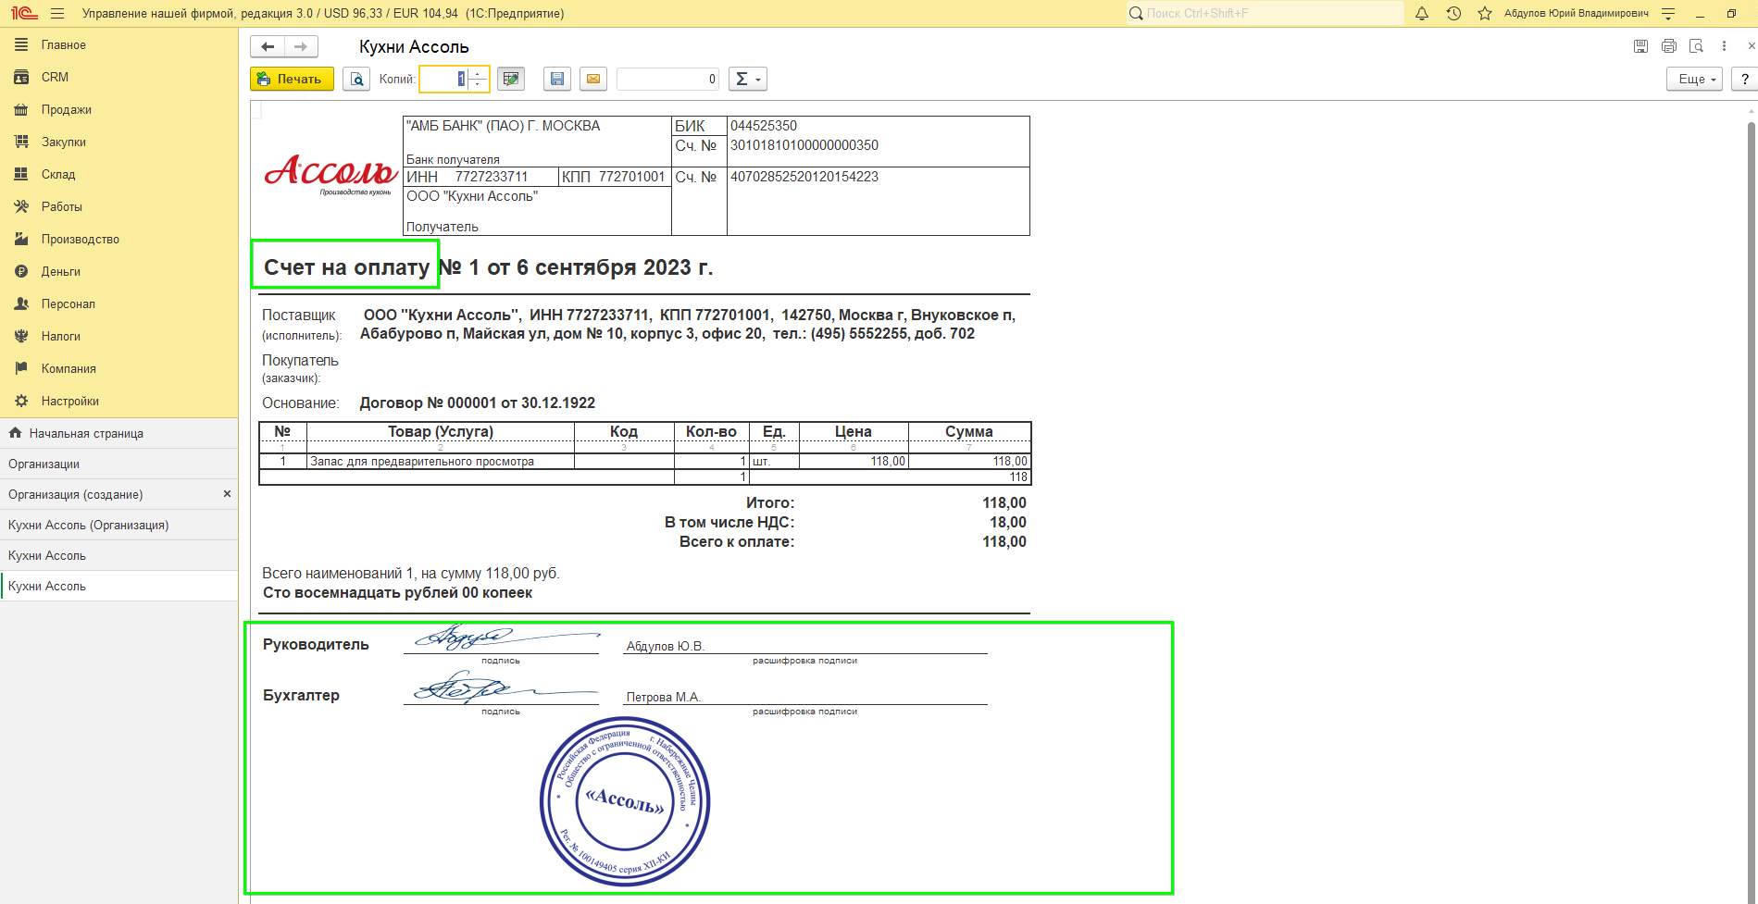Image resolution: width=1758 pixels, height=904 pixels.
Task: Click the Настройки gear icon
Action: pyautogui.click(x=21, y=401)
